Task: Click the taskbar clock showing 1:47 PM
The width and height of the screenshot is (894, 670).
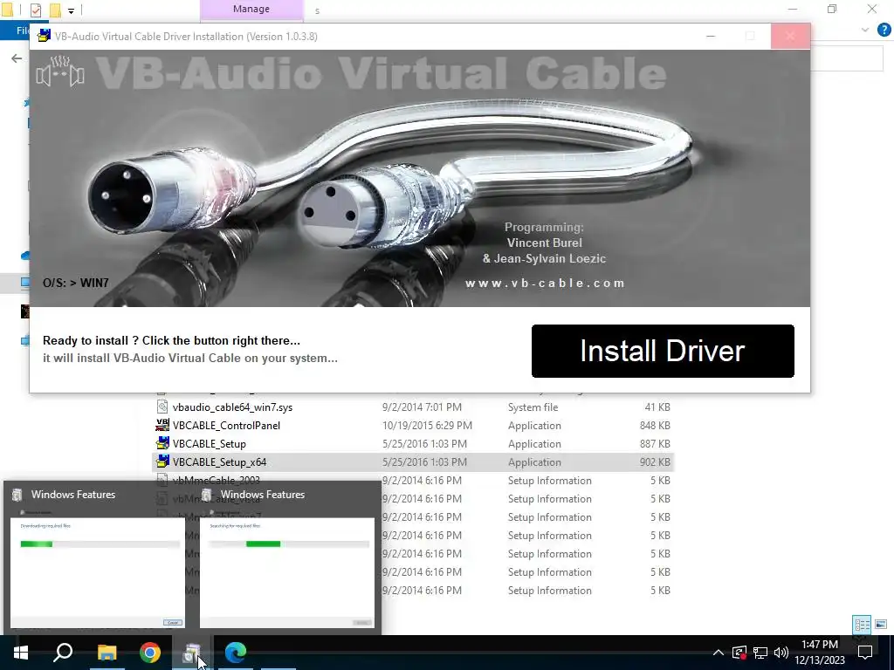Action: click(x=820, y=653)
